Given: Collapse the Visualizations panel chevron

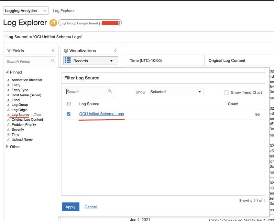Looking at the screenshot, I should (116, 51).
